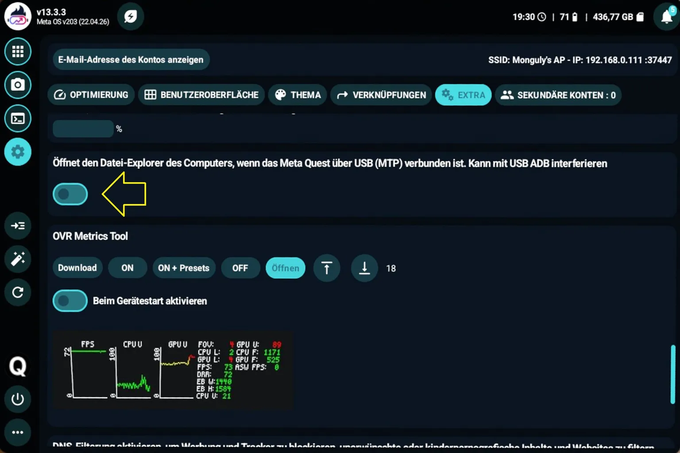Click the arrow-with-lines sidebar icon
This screenshot has width=680, height=453.
click(18, 226)
